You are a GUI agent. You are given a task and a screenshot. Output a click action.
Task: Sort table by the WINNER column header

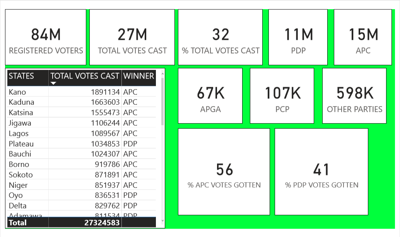138,76
